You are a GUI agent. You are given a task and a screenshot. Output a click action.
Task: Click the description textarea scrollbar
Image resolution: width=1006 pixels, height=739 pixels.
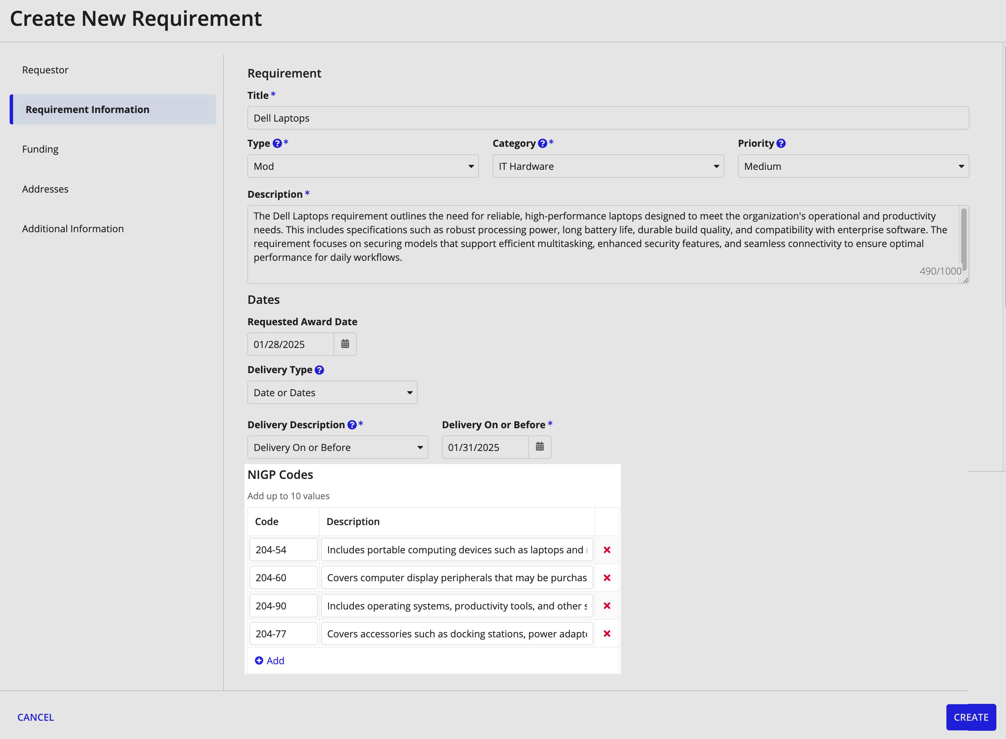click(x=964, y=239)
